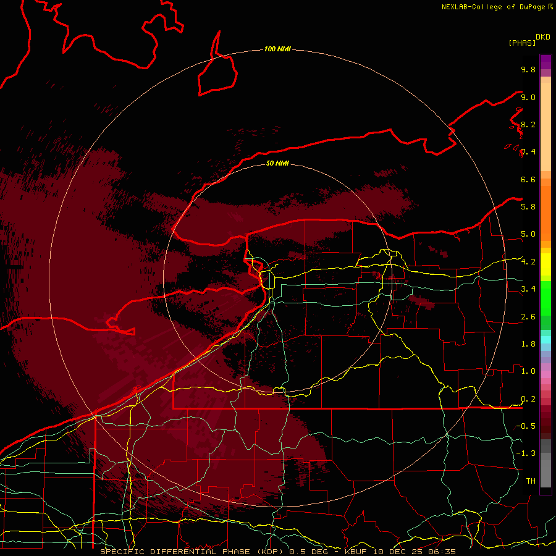Screen dimensions: 556x556
Task: Click the Specific Differential Phase KBUF caption
Action: pyautogui.click(x=278, y=552)
